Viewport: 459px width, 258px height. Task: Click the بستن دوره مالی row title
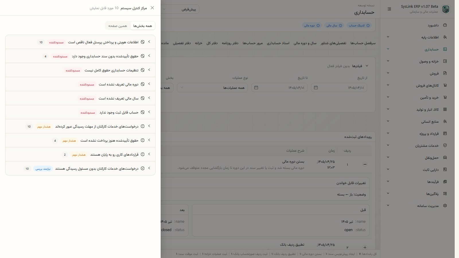(293, 161)
